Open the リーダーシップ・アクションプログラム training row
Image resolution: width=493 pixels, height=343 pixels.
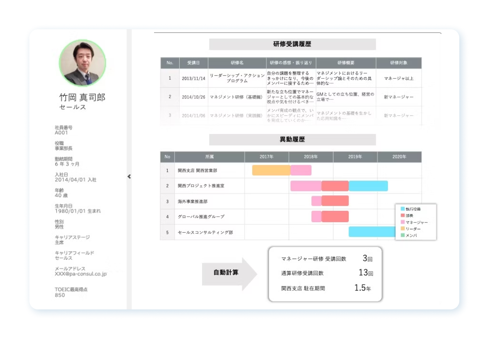[x=237, y=78]
